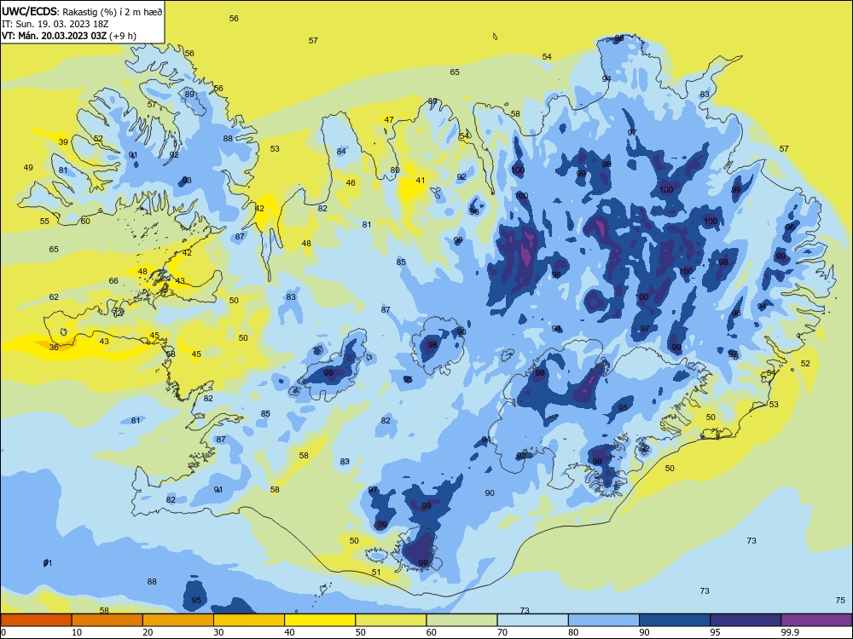Click the 0–10 dark orange legend swatch
This screenshot has height=639, width=853.
(x=36, y=620)
